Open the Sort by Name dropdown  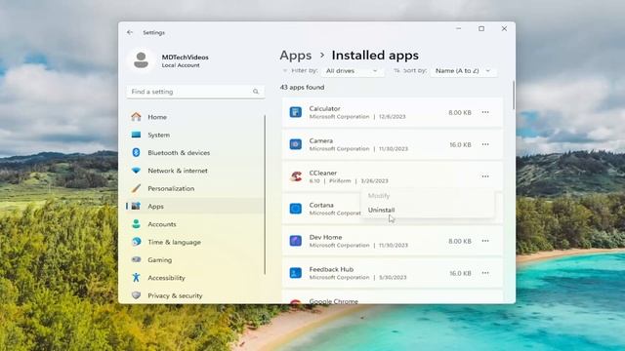pyautogui.click(x=463, y=71)
